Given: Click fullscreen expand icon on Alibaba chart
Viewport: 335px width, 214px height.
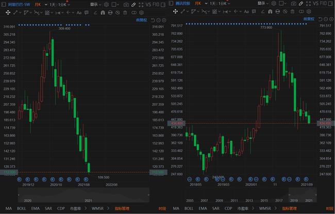Looking at the screenshot, I should 141,4.
